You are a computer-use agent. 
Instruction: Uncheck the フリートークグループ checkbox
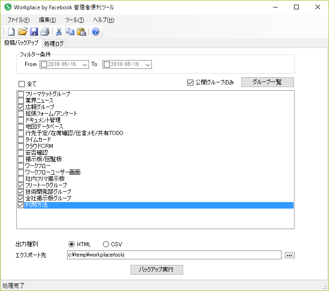coord(21,185)
